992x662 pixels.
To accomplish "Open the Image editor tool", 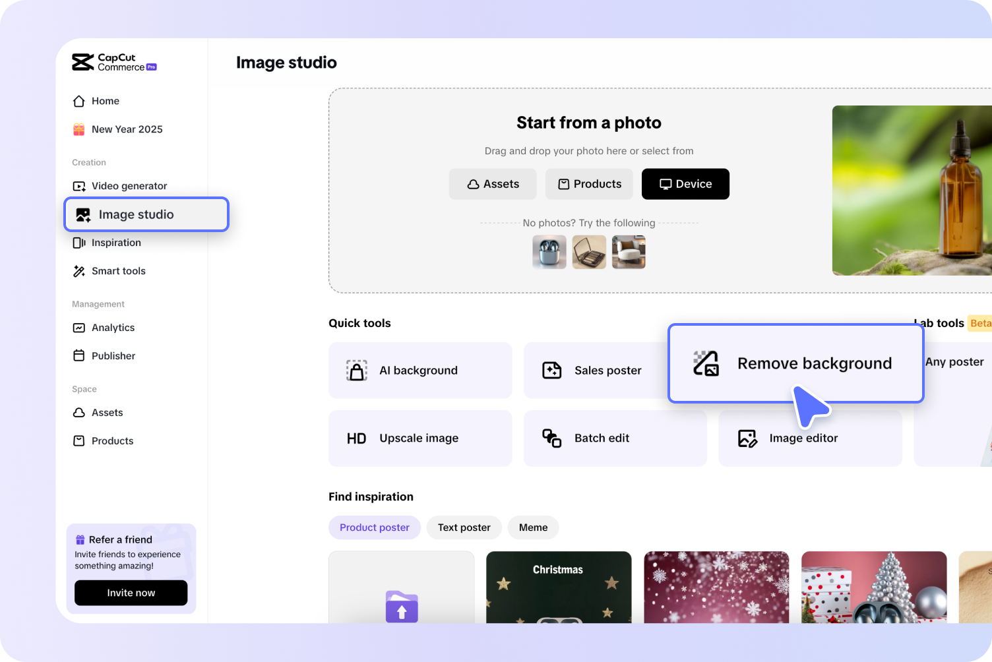I will click(x=810, y=438).
